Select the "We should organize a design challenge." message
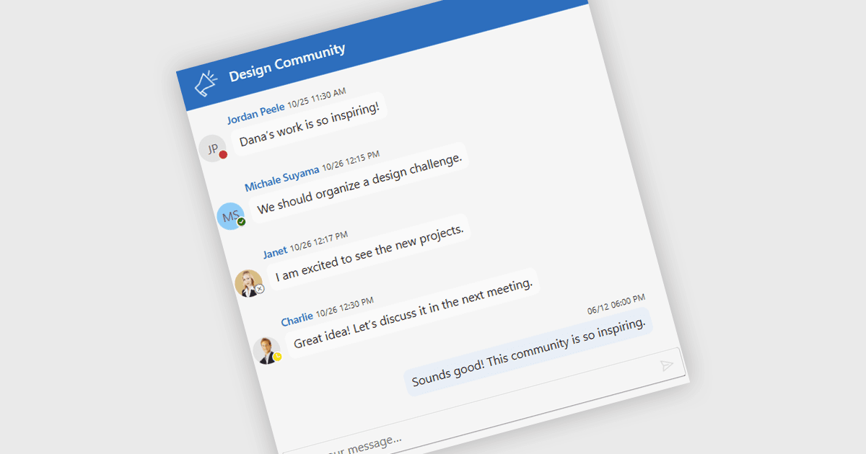866x454 pixels. (359, 184)
